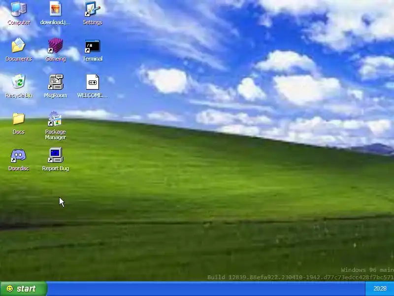The width and height of the screenshot is (394, 296).
Task: Click the 20:28 clock in taskbar
Action: 380,289
